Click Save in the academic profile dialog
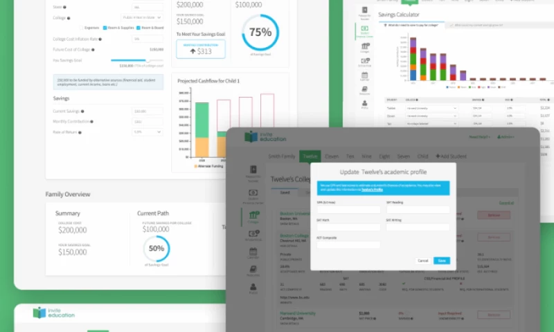Screen dimensions: 554x332 (441, 261)
